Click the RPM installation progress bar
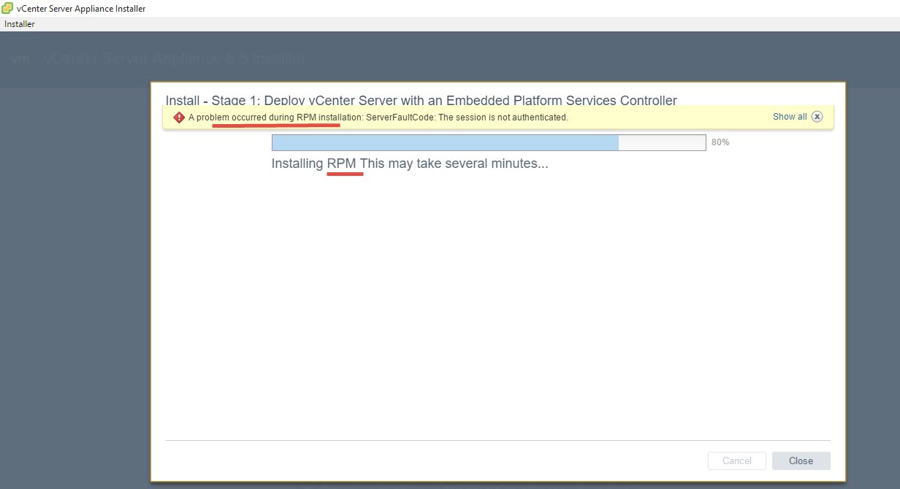900x489 pixels. (x=488, y=142)
